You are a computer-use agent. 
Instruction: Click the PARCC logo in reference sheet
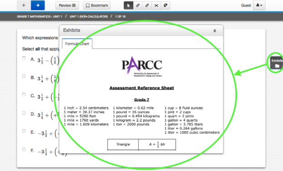click(x=141, y=66)
